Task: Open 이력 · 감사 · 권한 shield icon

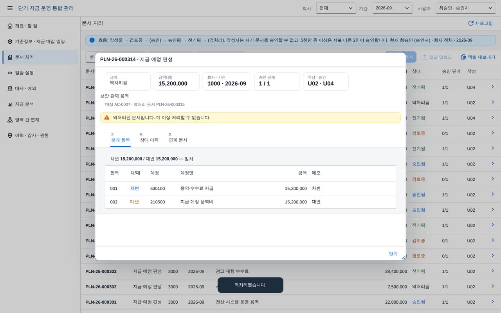Action: tap(10, 135)
